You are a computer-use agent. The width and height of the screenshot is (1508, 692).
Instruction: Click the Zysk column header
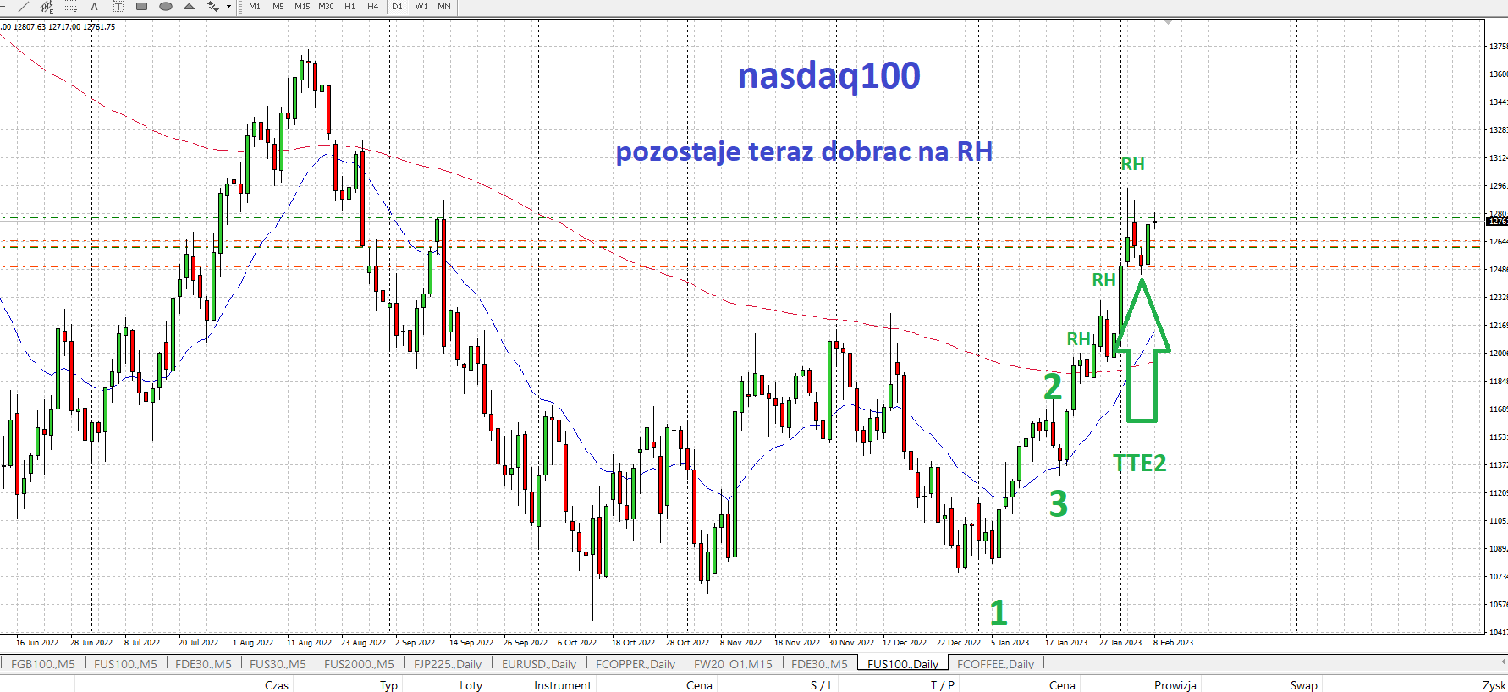[1494, 685]
